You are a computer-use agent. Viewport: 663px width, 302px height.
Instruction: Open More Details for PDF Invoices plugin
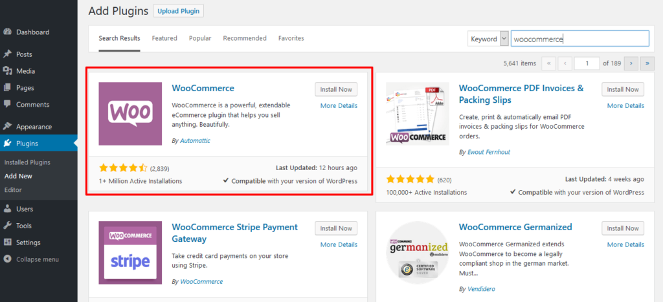pyautogui.click(x=626, y=105)
